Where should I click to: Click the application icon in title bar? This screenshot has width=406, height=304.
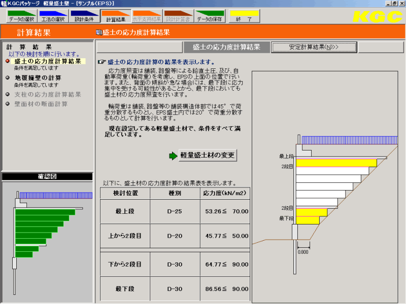click(x=4, y=4)
